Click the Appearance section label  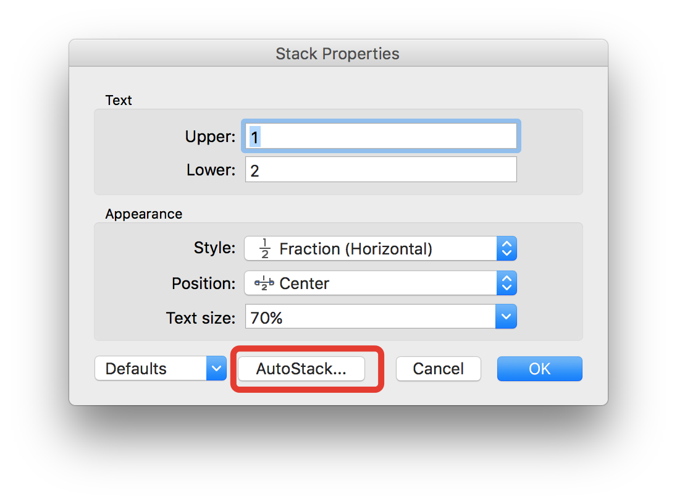pos(144,214)
